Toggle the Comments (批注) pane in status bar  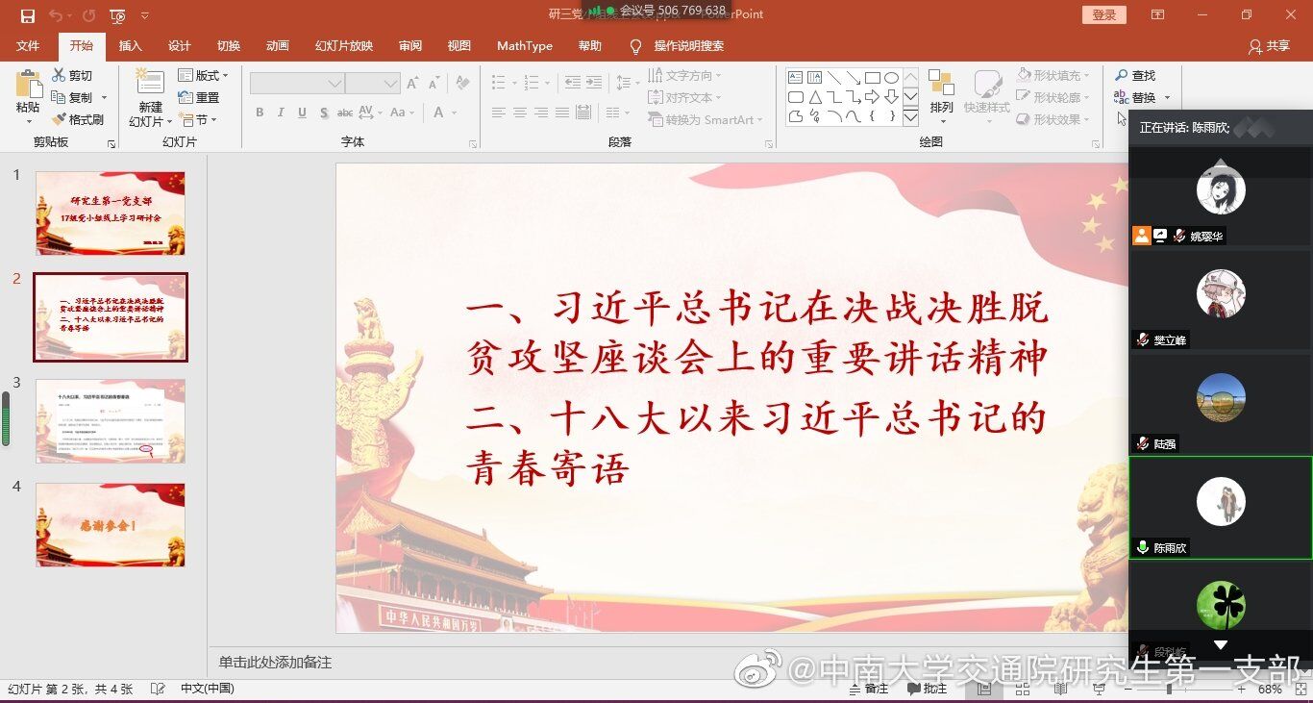click(x=926, y=689)
